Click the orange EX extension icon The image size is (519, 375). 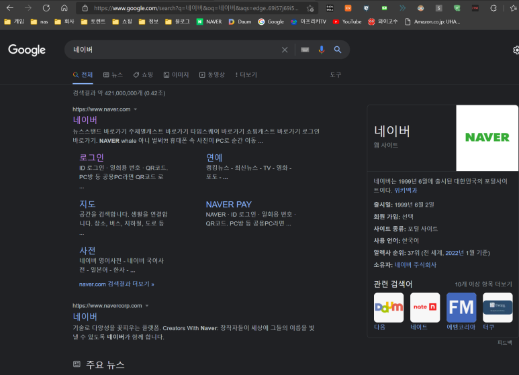[x=348, y=8]
